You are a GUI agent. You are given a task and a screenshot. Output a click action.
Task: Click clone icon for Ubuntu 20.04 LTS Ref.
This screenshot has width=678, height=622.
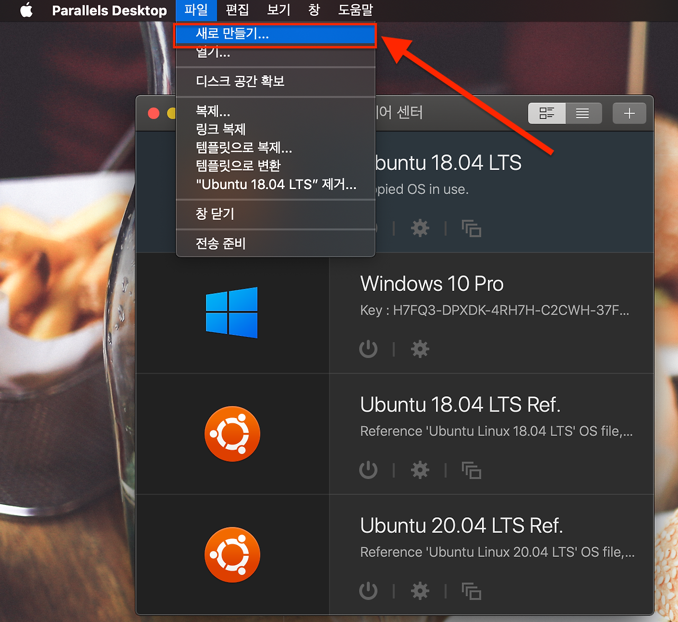point(471,591)
